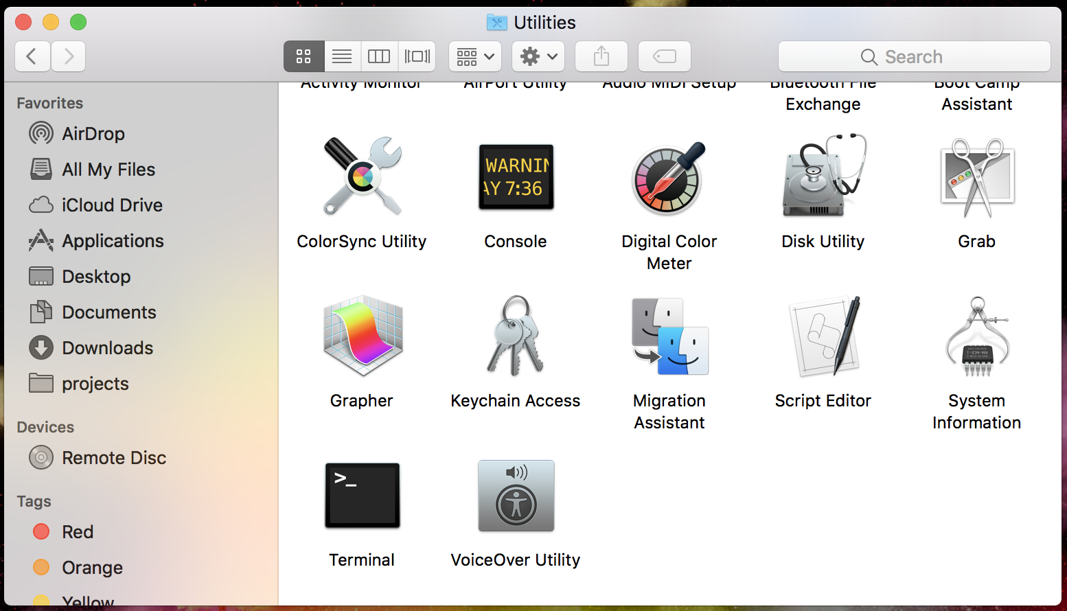The image size is (1067, 611).
Task: Click the "Script Editor" name label
Action: [823, 401]
